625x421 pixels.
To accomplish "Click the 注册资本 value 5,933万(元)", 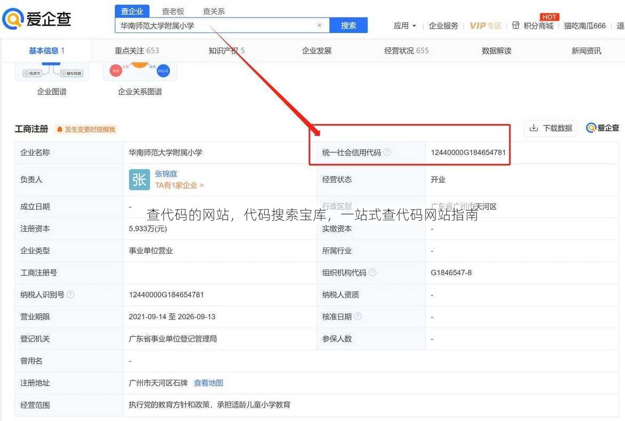I will 148,229.
